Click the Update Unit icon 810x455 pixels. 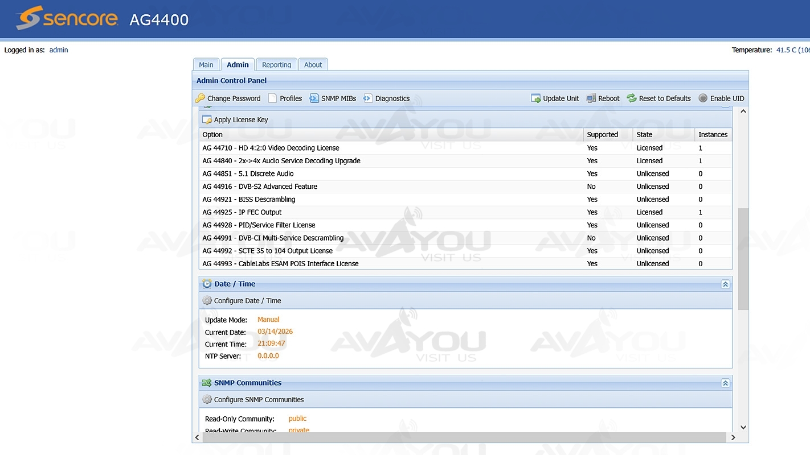[536, 98]
